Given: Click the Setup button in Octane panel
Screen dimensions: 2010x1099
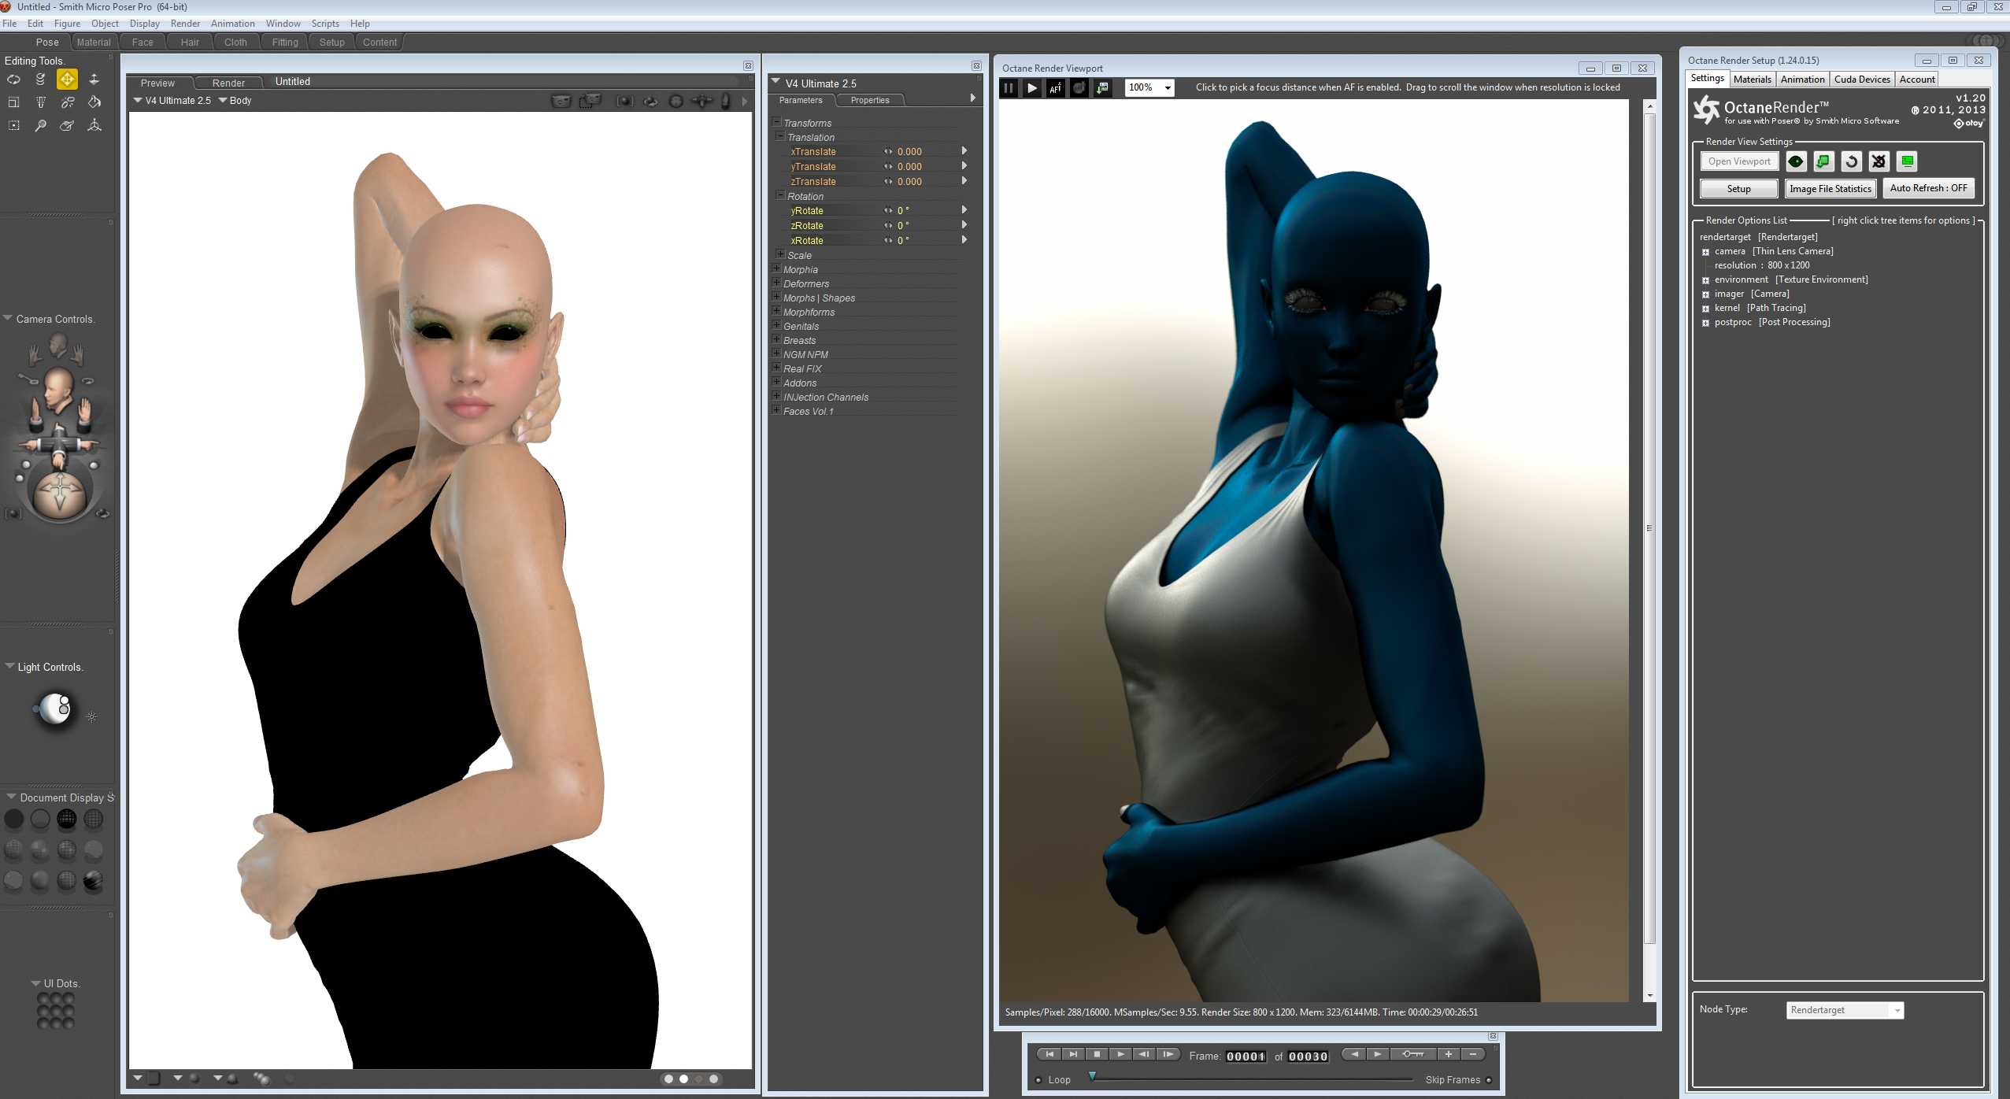Looking at the screenshot, I should [1738, 188].
